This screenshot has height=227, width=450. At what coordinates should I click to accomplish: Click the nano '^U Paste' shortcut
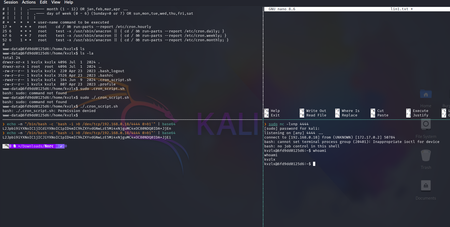coord(380,115)
